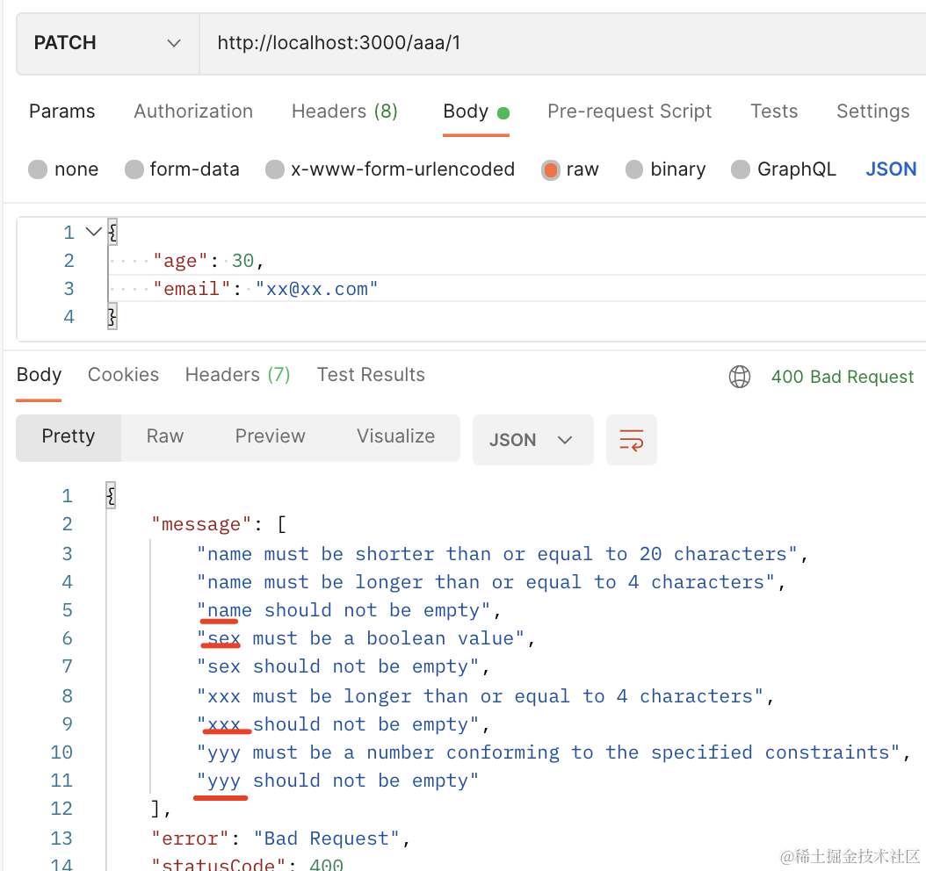Open the raw body JSON type selector
Screen dimensions: 926x871
pos(891,169)
